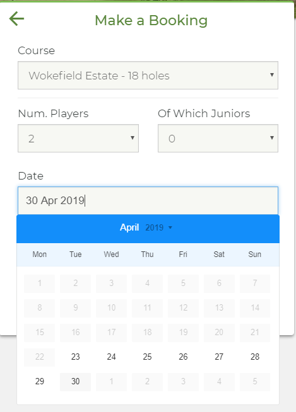
Task: Open the Of Which Juniors dropdown
Action: coord(218,138)
